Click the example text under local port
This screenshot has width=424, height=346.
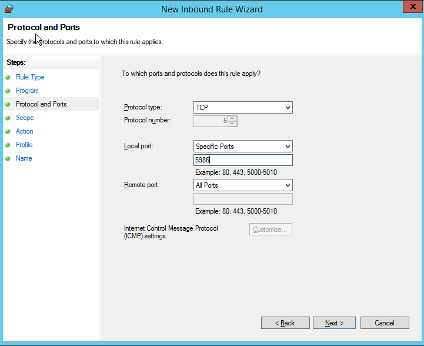tap(236, 172)
